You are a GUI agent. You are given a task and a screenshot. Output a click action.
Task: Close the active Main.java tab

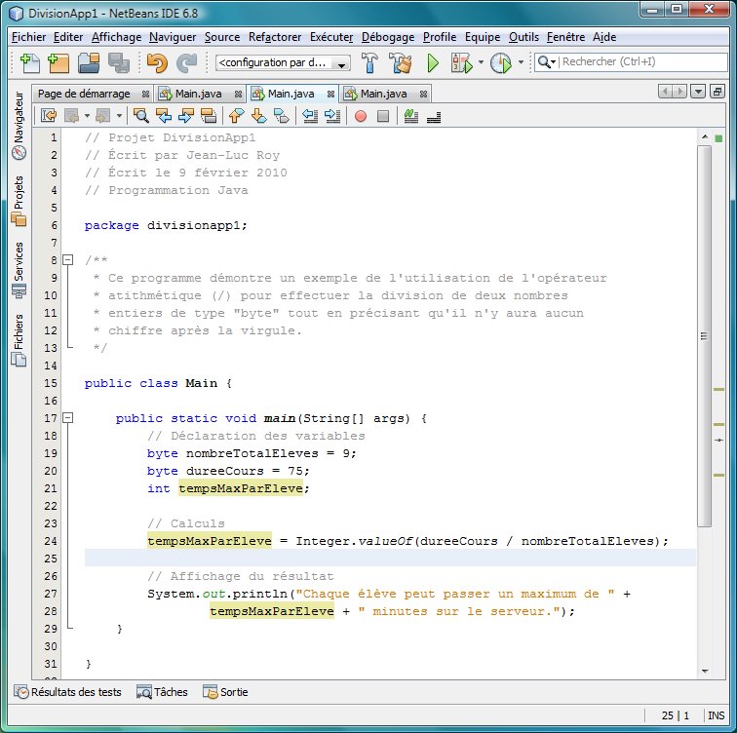330,95
